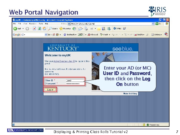Click the PDF convert icon at toolbar end

coord(166,34)
